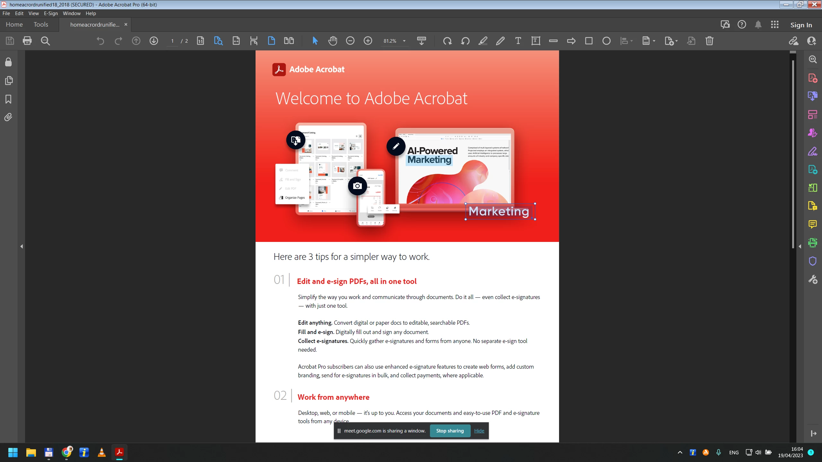Click the Stop sharing button
Viewport: 822px width, 462px height.
tap(450, 431)
